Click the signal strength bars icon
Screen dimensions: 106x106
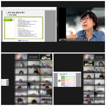tap(60, 40)
